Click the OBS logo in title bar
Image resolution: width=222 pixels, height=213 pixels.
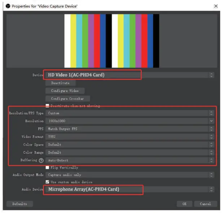click(x=8, y=6)
